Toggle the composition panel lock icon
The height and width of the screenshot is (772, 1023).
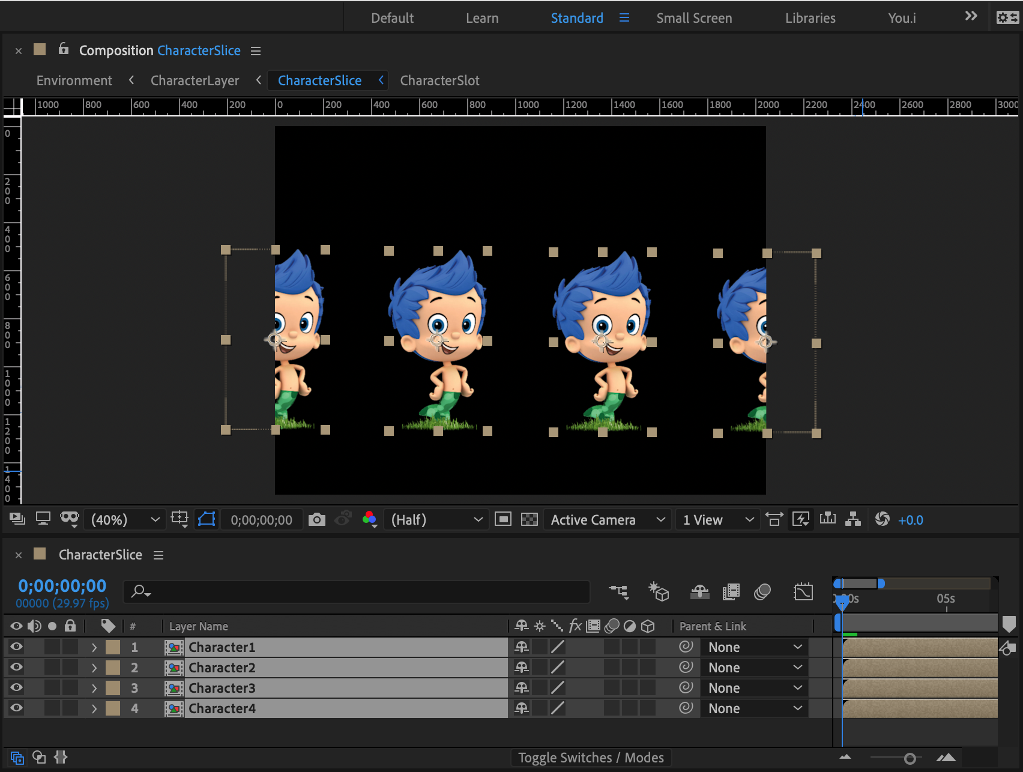point(64,49)
